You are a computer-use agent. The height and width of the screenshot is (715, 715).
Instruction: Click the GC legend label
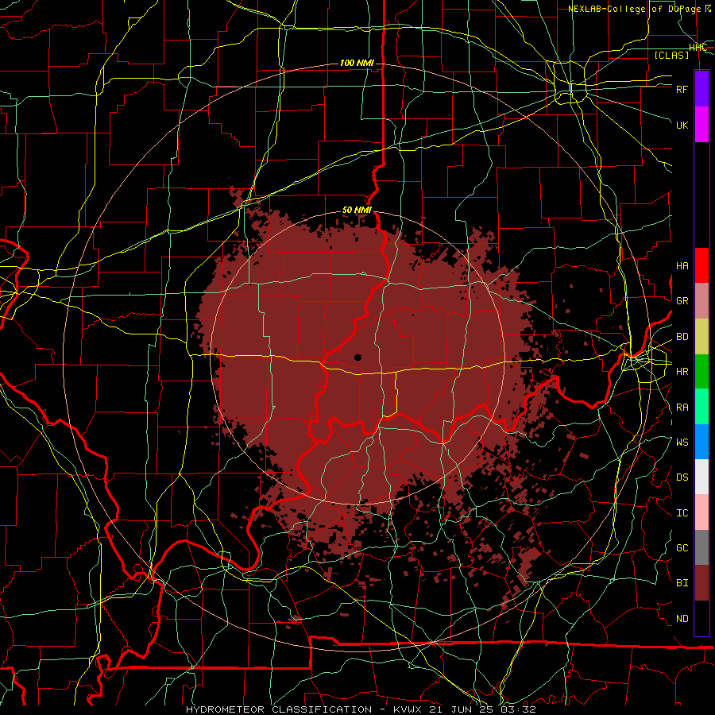coord(682,548)
